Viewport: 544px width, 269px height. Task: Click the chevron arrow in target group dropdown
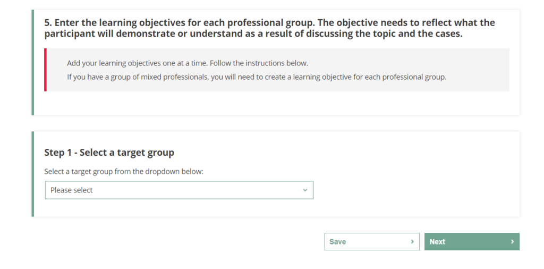[x=305, y=190]
